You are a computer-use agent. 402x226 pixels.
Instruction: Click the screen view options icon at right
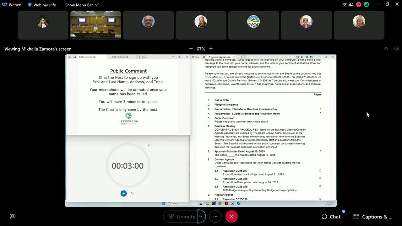coord(397,49)
